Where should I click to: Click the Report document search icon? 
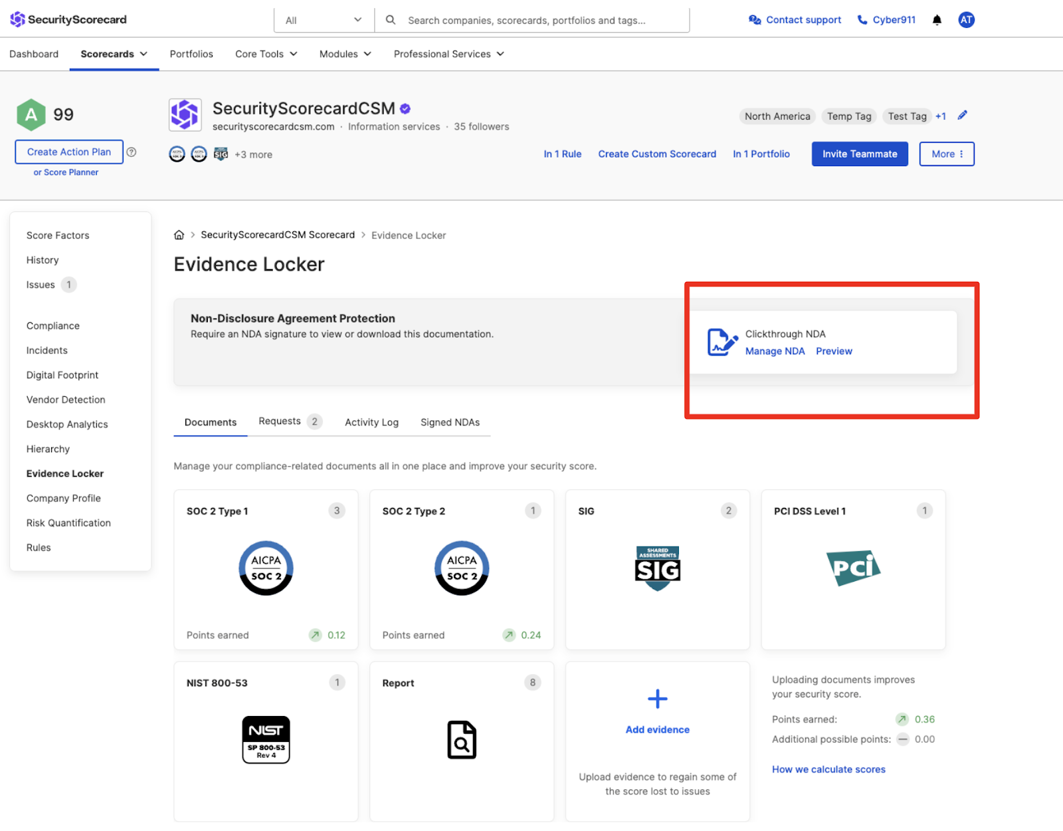click(x=462, y=740)
